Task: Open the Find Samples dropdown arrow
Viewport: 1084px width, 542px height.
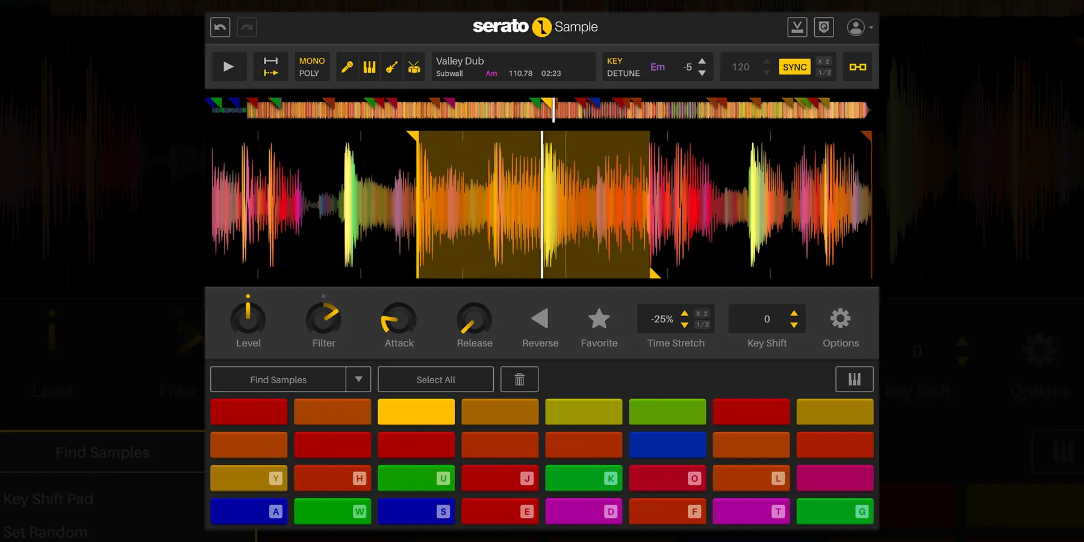Action: 359,379
